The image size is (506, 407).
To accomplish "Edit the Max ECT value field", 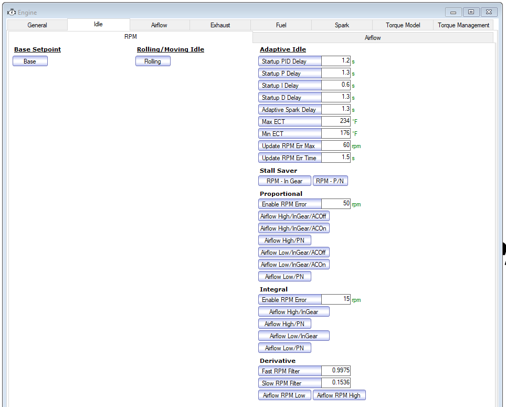I will tap(336, 121).
